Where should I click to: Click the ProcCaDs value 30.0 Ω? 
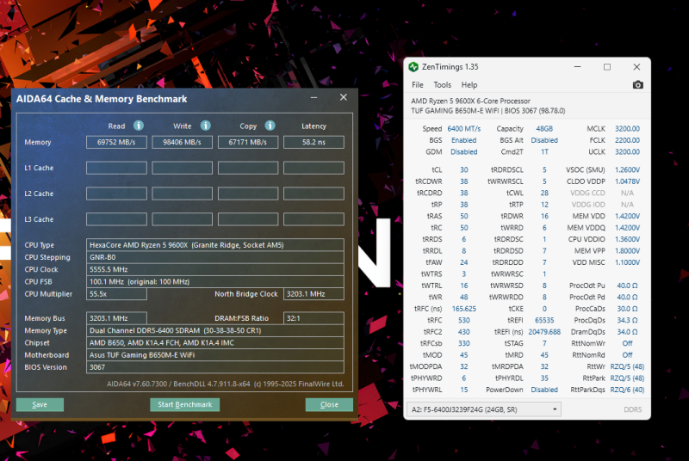pos(627,309)
